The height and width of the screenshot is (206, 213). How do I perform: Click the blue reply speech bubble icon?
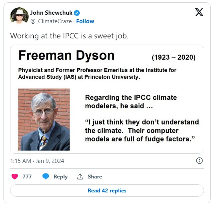(46, 177)
